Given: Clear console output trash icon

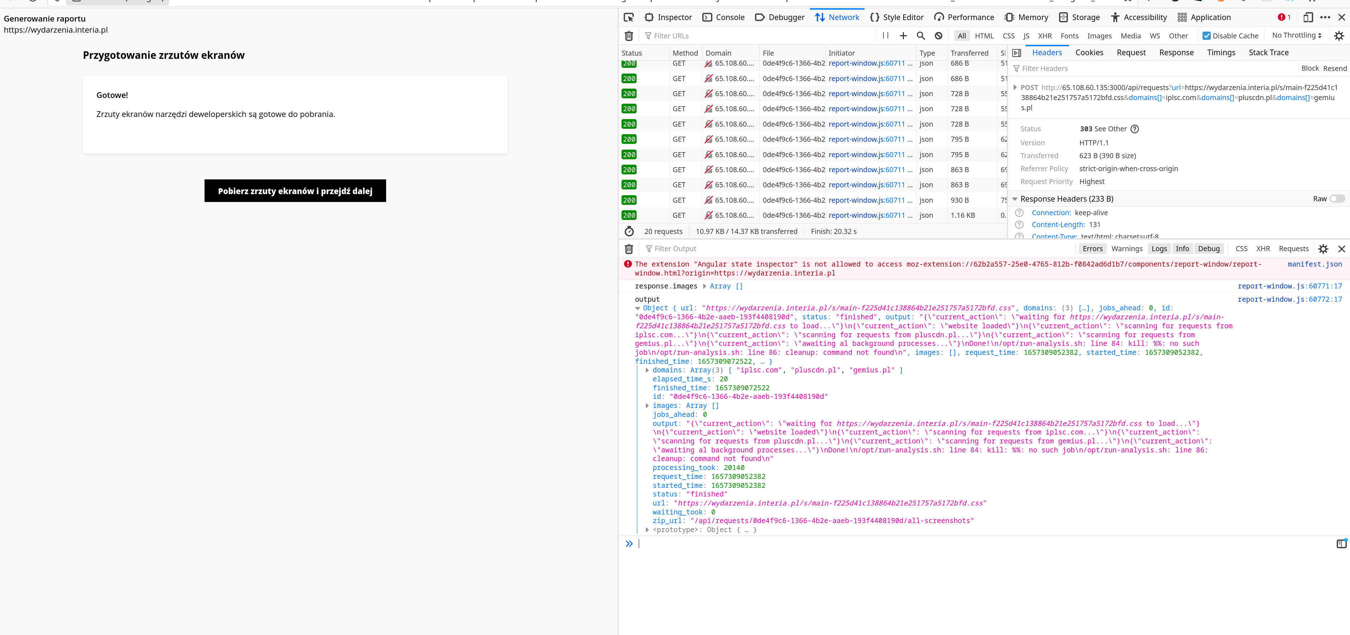Looking at the screenshot, I should tap(628, 249).
